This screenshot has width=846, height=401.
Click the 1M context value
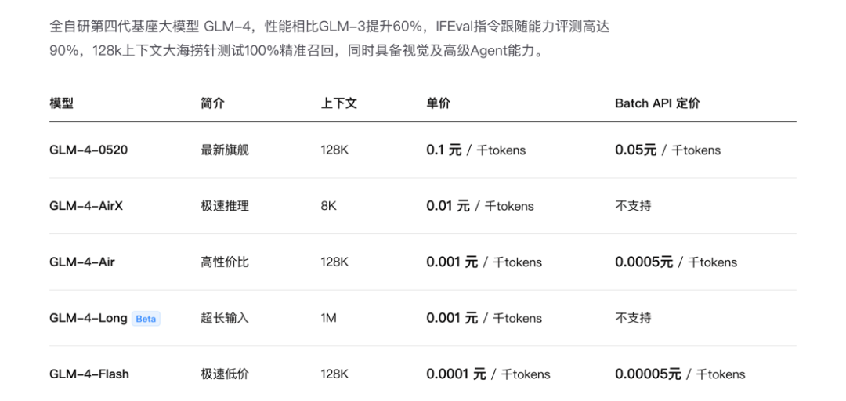click(x=328, y=318)
